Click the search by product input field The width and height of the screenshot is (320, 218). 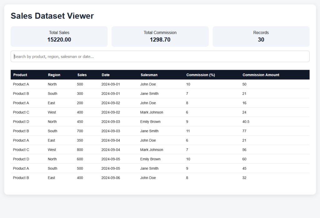[160, 57]
